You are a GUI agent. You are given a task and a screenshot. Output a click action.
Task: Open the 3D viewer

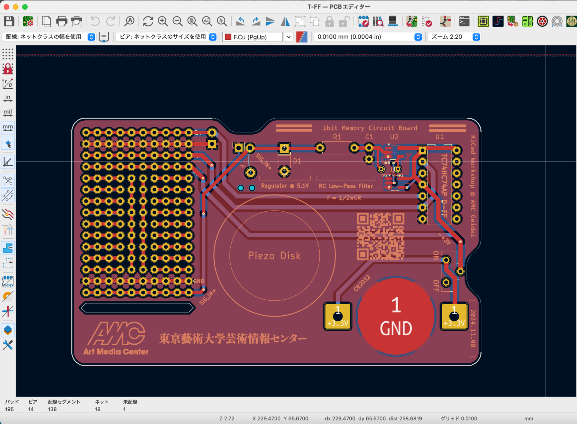pyautogui.click(x=393, y=21)
